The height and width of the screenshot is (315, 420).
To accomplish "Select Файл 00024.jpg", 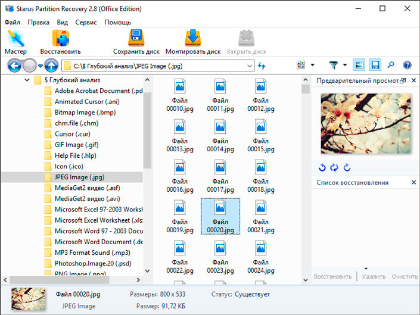I will [x=260, y=257].
